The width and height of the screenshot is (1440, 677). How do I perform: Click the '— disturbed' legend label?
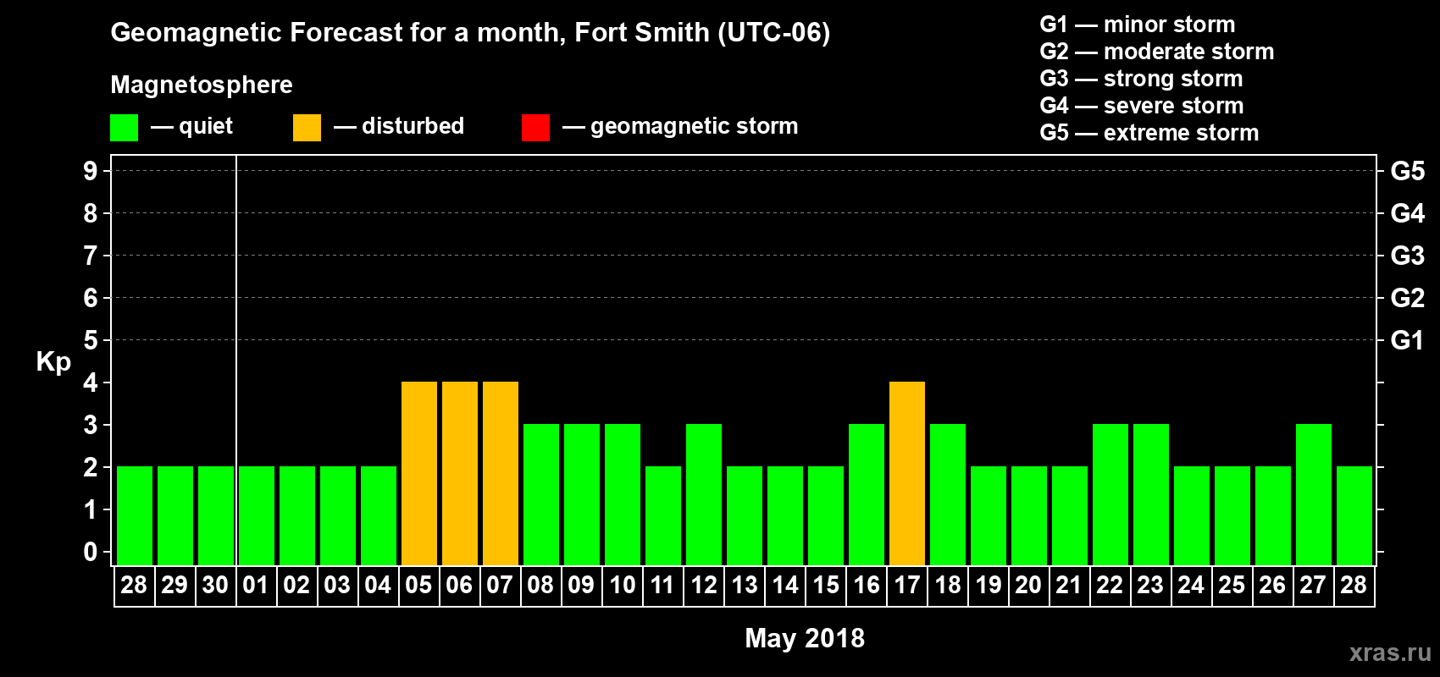(399, 126)
